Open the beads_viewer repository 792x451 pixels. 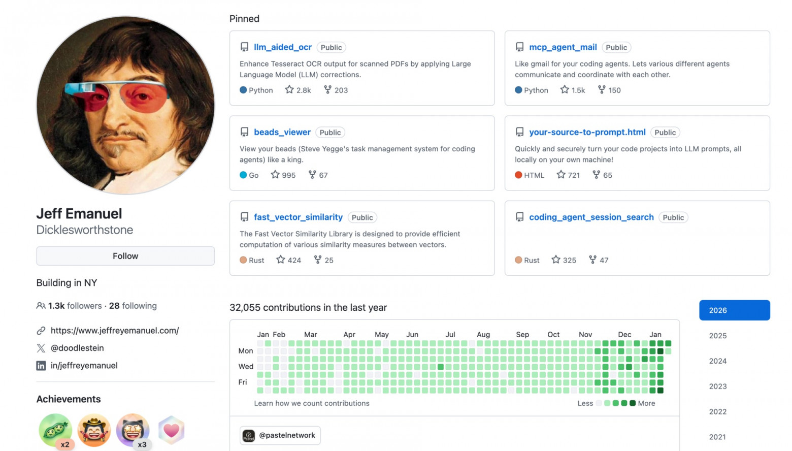[282, 132]
